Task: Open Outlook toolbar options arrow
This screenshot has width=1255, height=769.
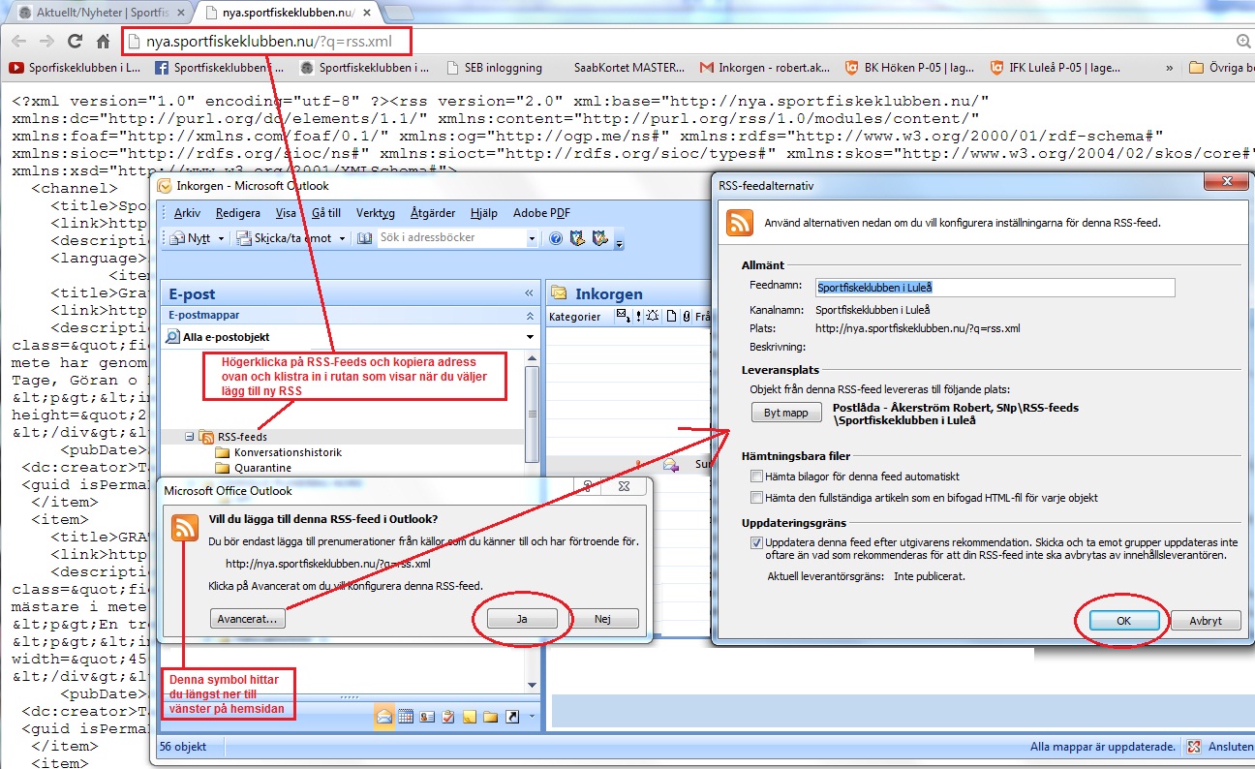Action: [620, 242]
